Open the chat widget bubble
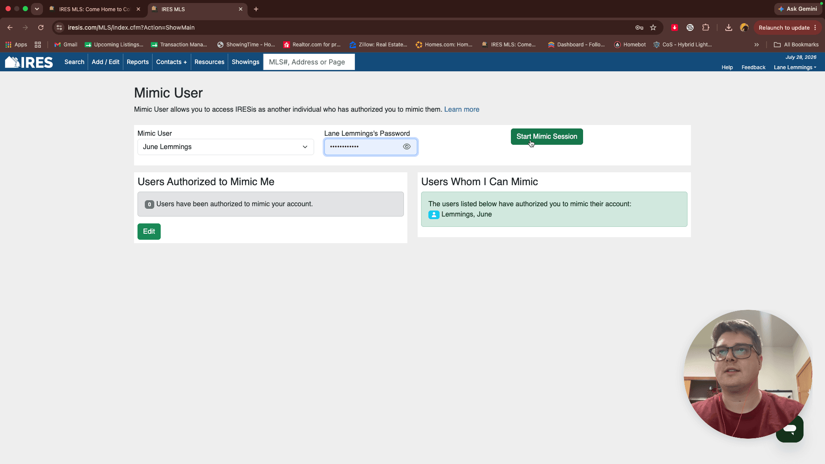 point(790,429)
